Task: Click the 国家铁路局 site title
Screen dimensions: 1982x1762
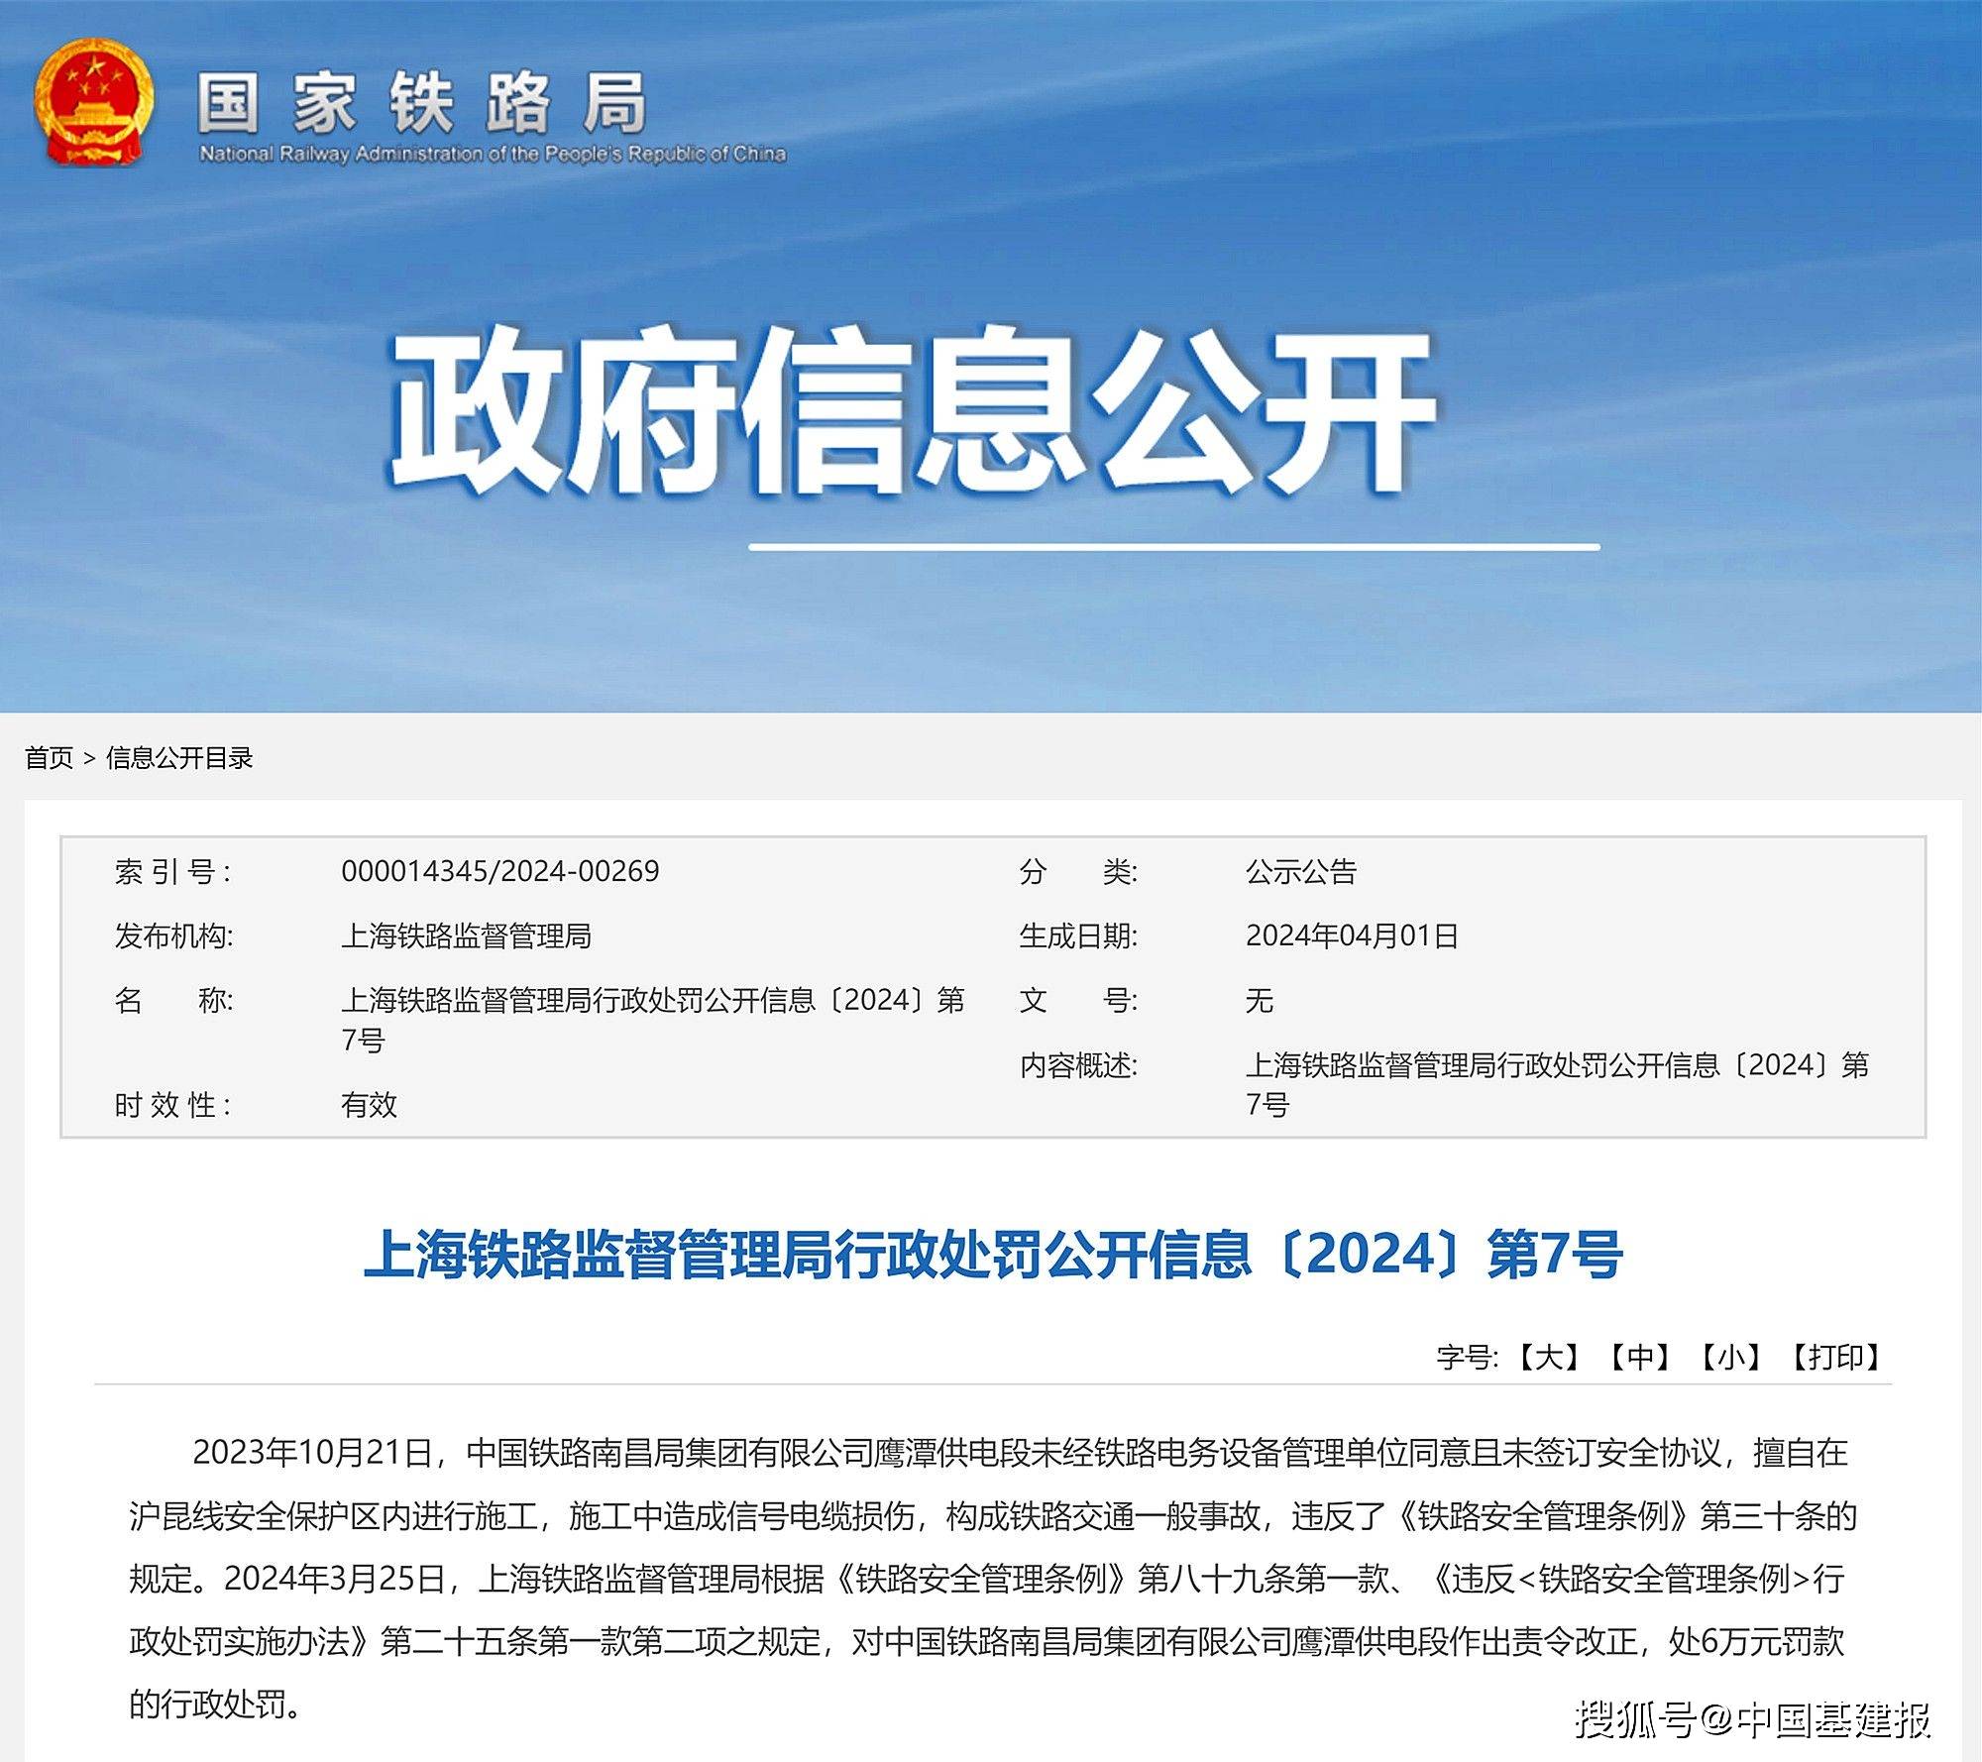Action: (422, 103)
